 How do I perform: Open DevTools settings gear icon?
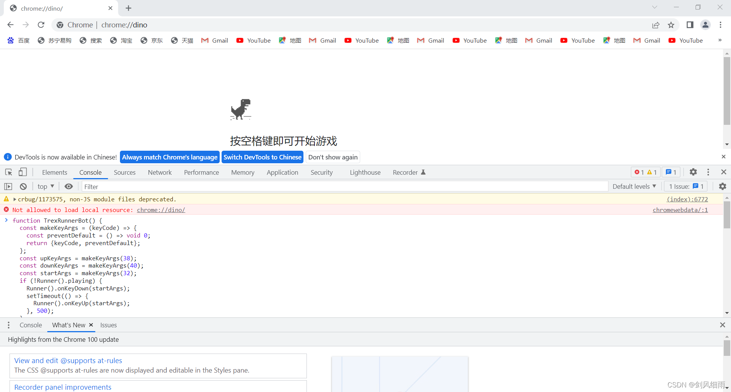coord(693,172)
